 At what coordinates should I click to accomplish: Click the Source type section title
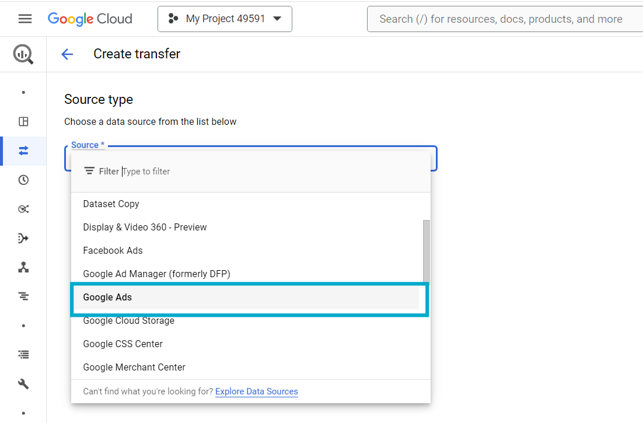click(99, 100)
